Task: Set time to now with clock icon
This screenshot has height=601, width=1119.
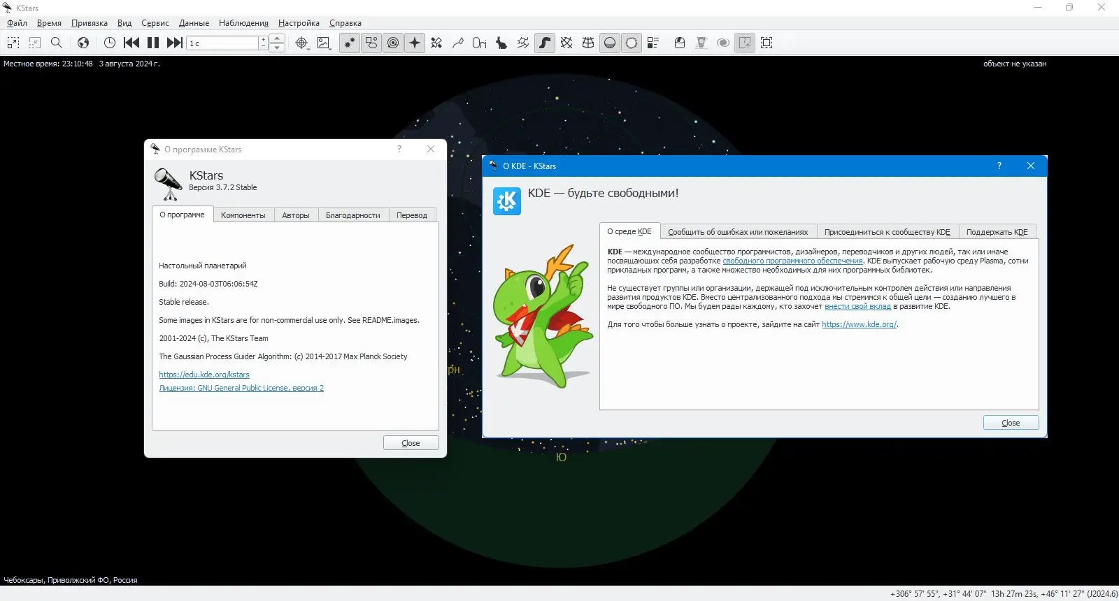Action: pyautogui.click(x=110, y=43)
